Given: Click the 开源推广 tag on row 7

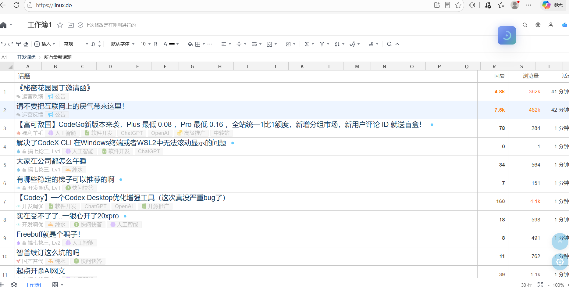Looking at the screenshot, I should click(x=155, y=206).
